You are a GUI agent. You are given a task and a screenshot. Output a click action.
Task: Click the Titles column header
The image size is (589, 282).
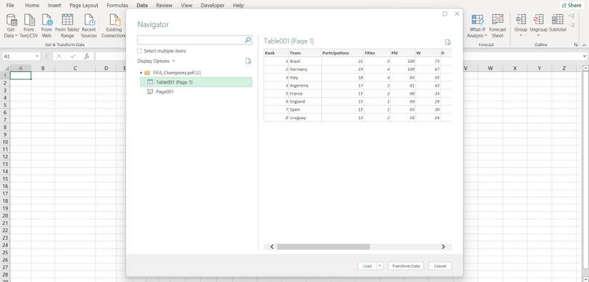click(x=377, y=53)
